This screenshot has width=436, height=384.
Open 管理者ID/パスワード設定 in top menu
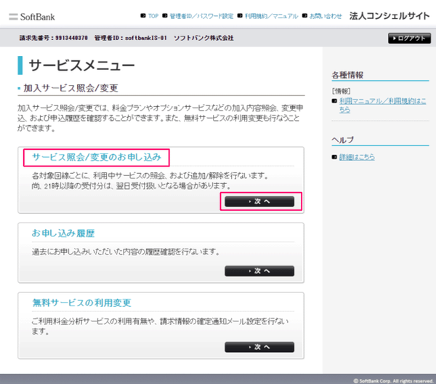[x=201, y=16]
